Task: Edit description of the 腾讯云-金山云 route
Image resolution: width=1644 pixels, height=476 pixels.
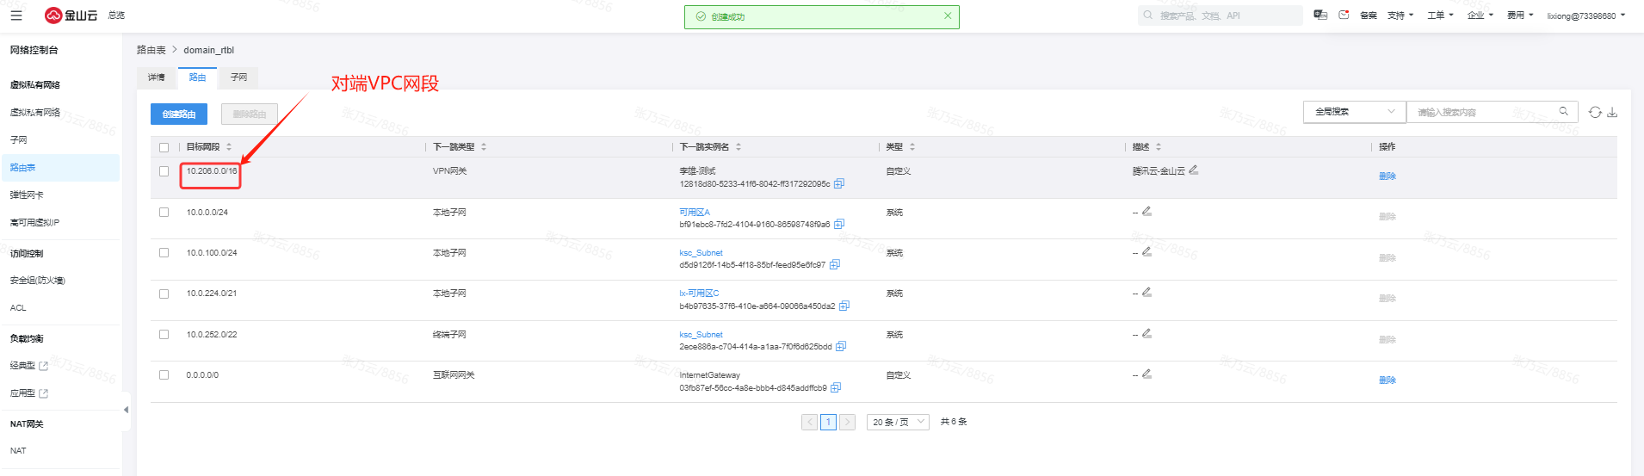Action: (x=1194, y=170)
